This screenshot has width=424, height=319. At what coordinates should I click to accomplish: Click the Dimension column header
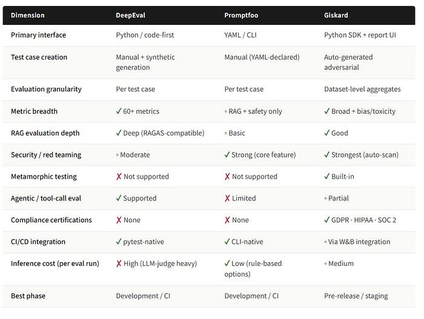click(28, 15)
